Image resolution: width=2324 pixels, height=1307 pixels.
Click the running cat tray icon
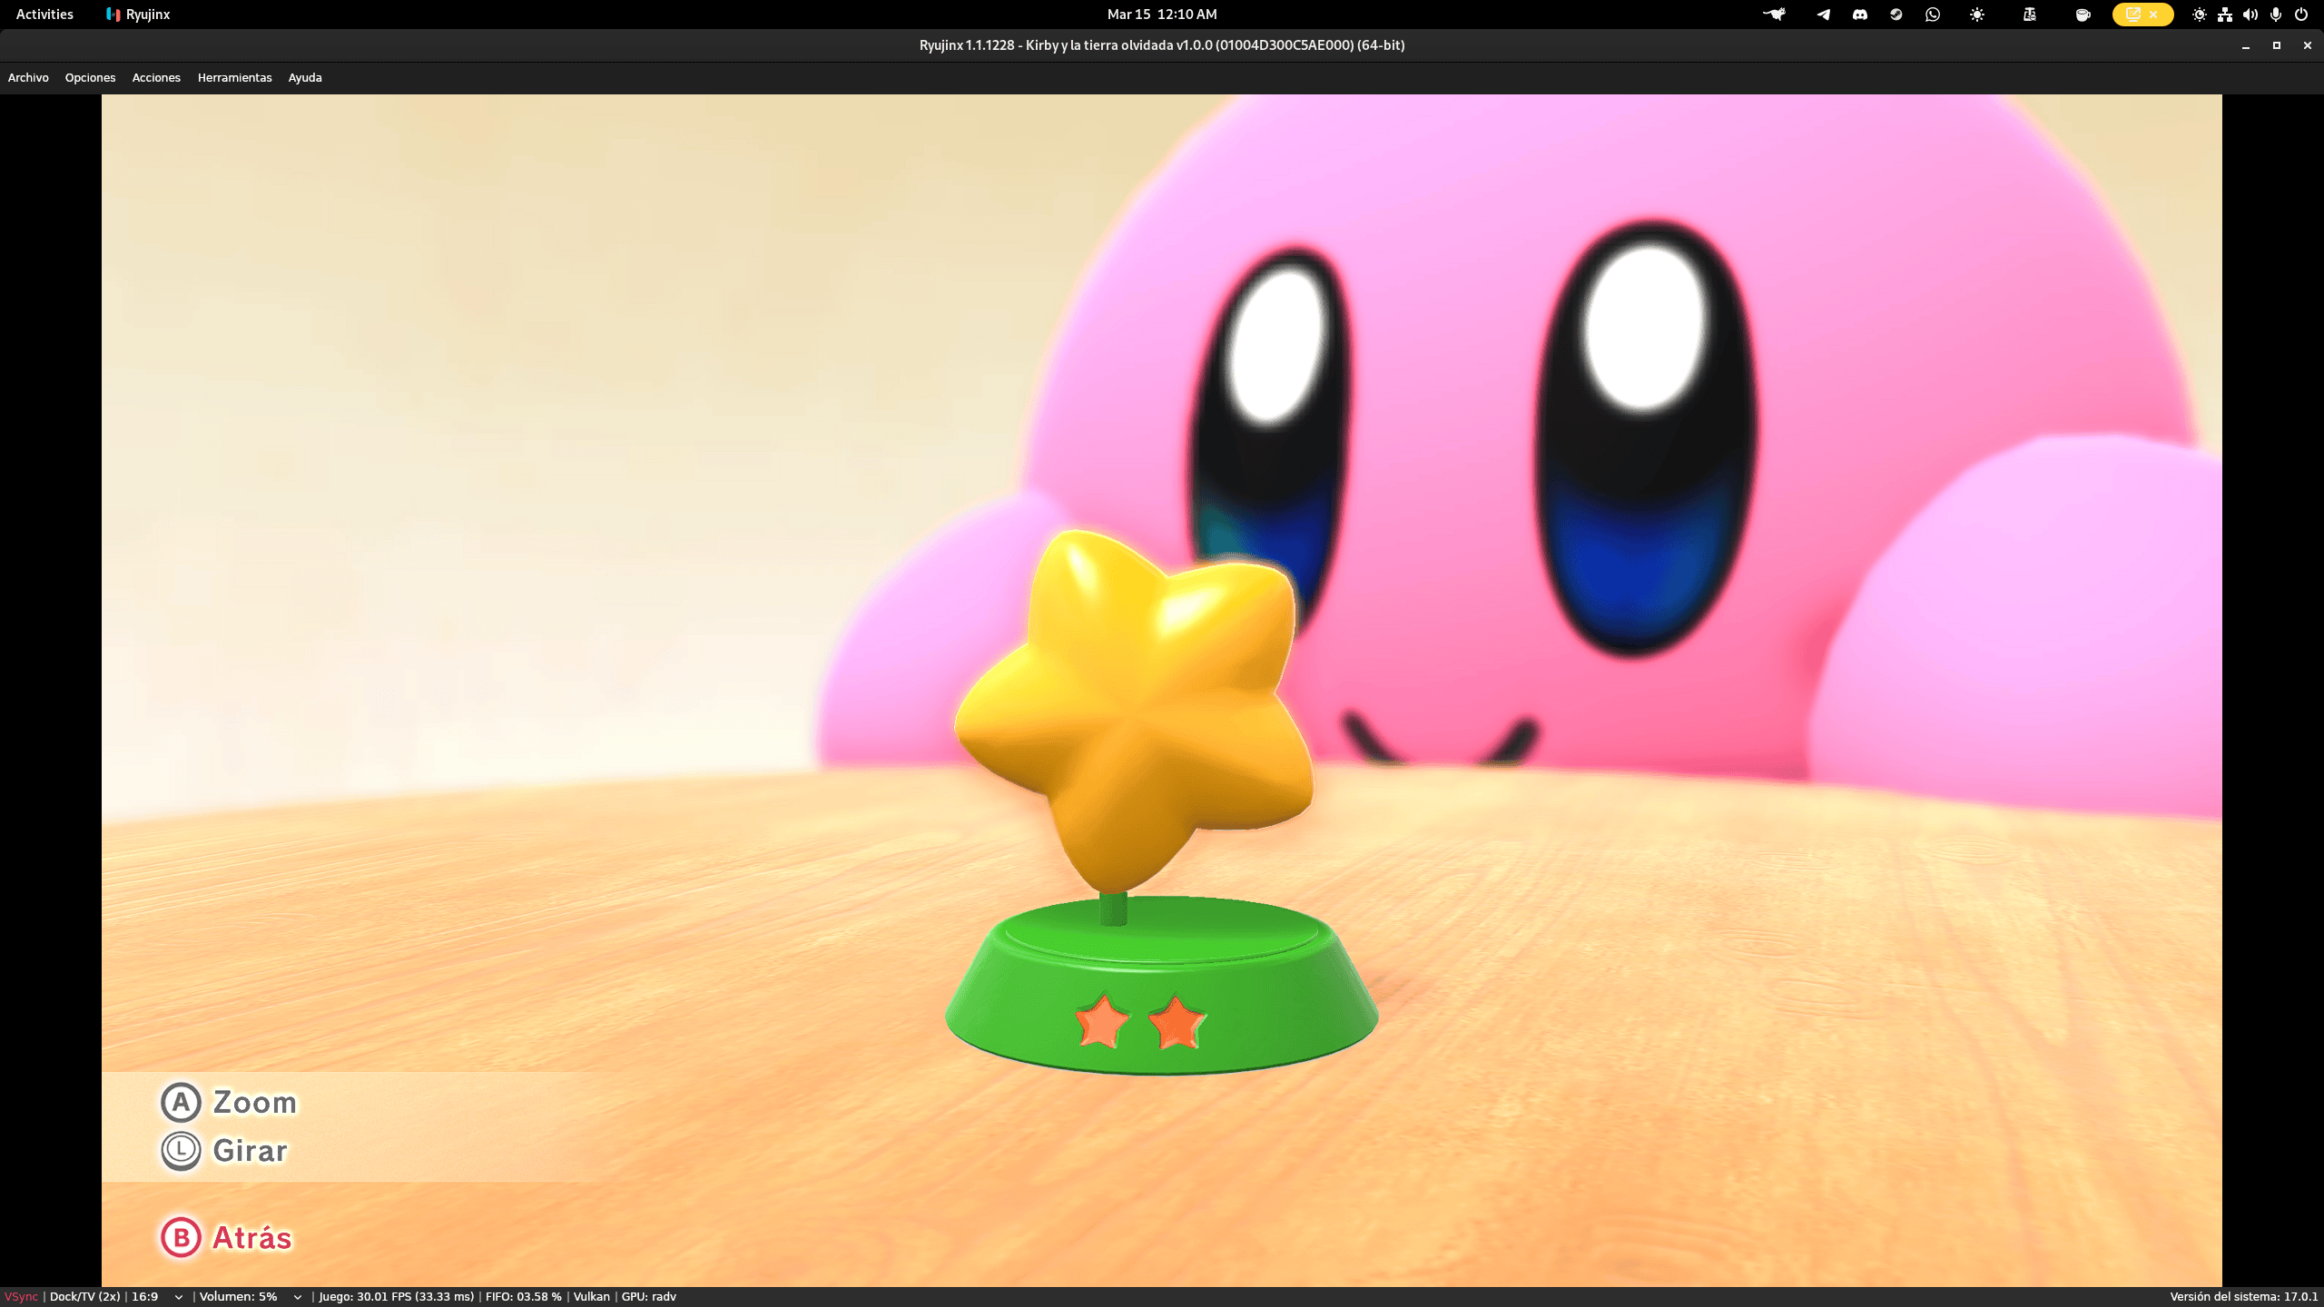[1774, 15]
